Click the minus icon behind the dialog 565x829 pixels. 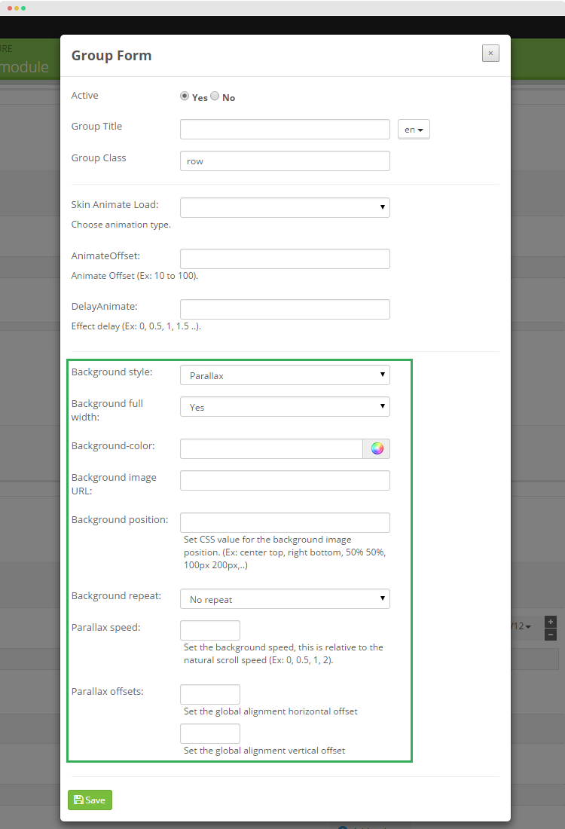550,635
